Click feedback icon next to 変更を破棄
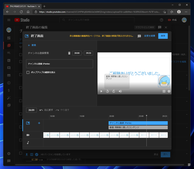The width and height of the screenshot is (194, 169). coord(139,36)
